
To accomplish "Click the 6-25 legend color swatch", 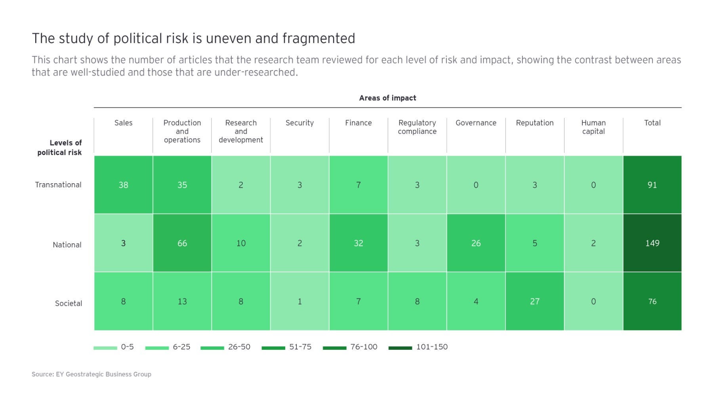I will click(157, 348).
